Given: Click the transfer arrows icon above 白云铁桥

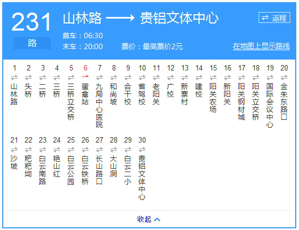Looking at the screenshot, I should 85,150.
